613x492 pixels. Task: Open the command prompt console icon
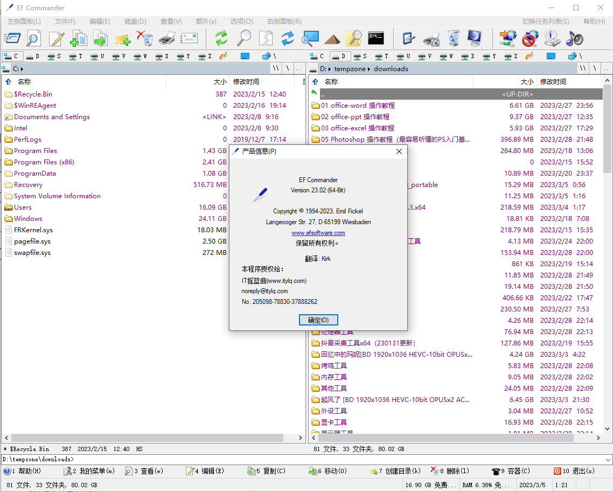[x=376, y=38]
